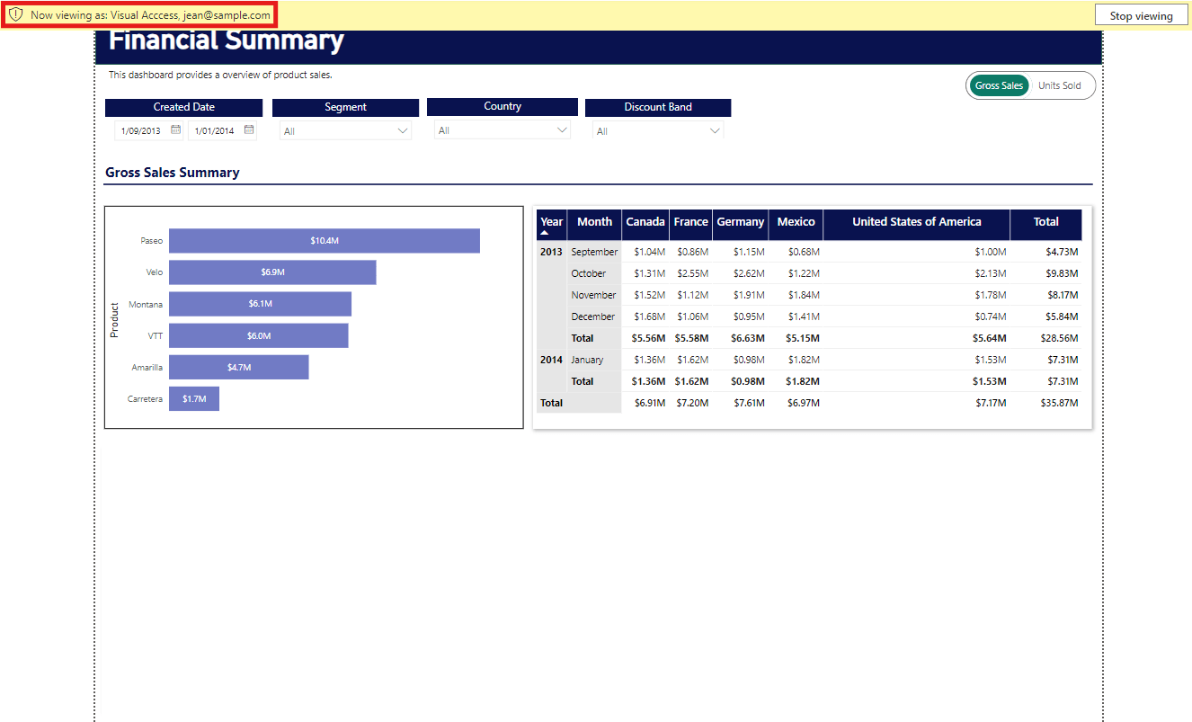Screen dimensions: 1192x722
Task: Open the calendar picker beside the 1/01/2014 date
Action: (x=249, y=130)
